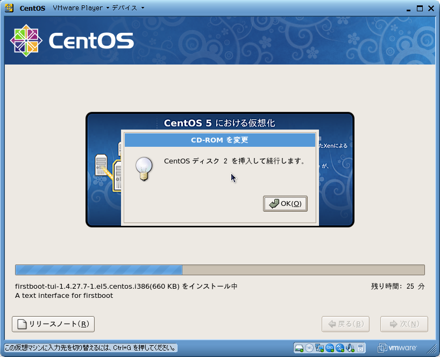Click the '残り時間: 25 分' remaining time text

pyautogui.click(x=398, y=287)
